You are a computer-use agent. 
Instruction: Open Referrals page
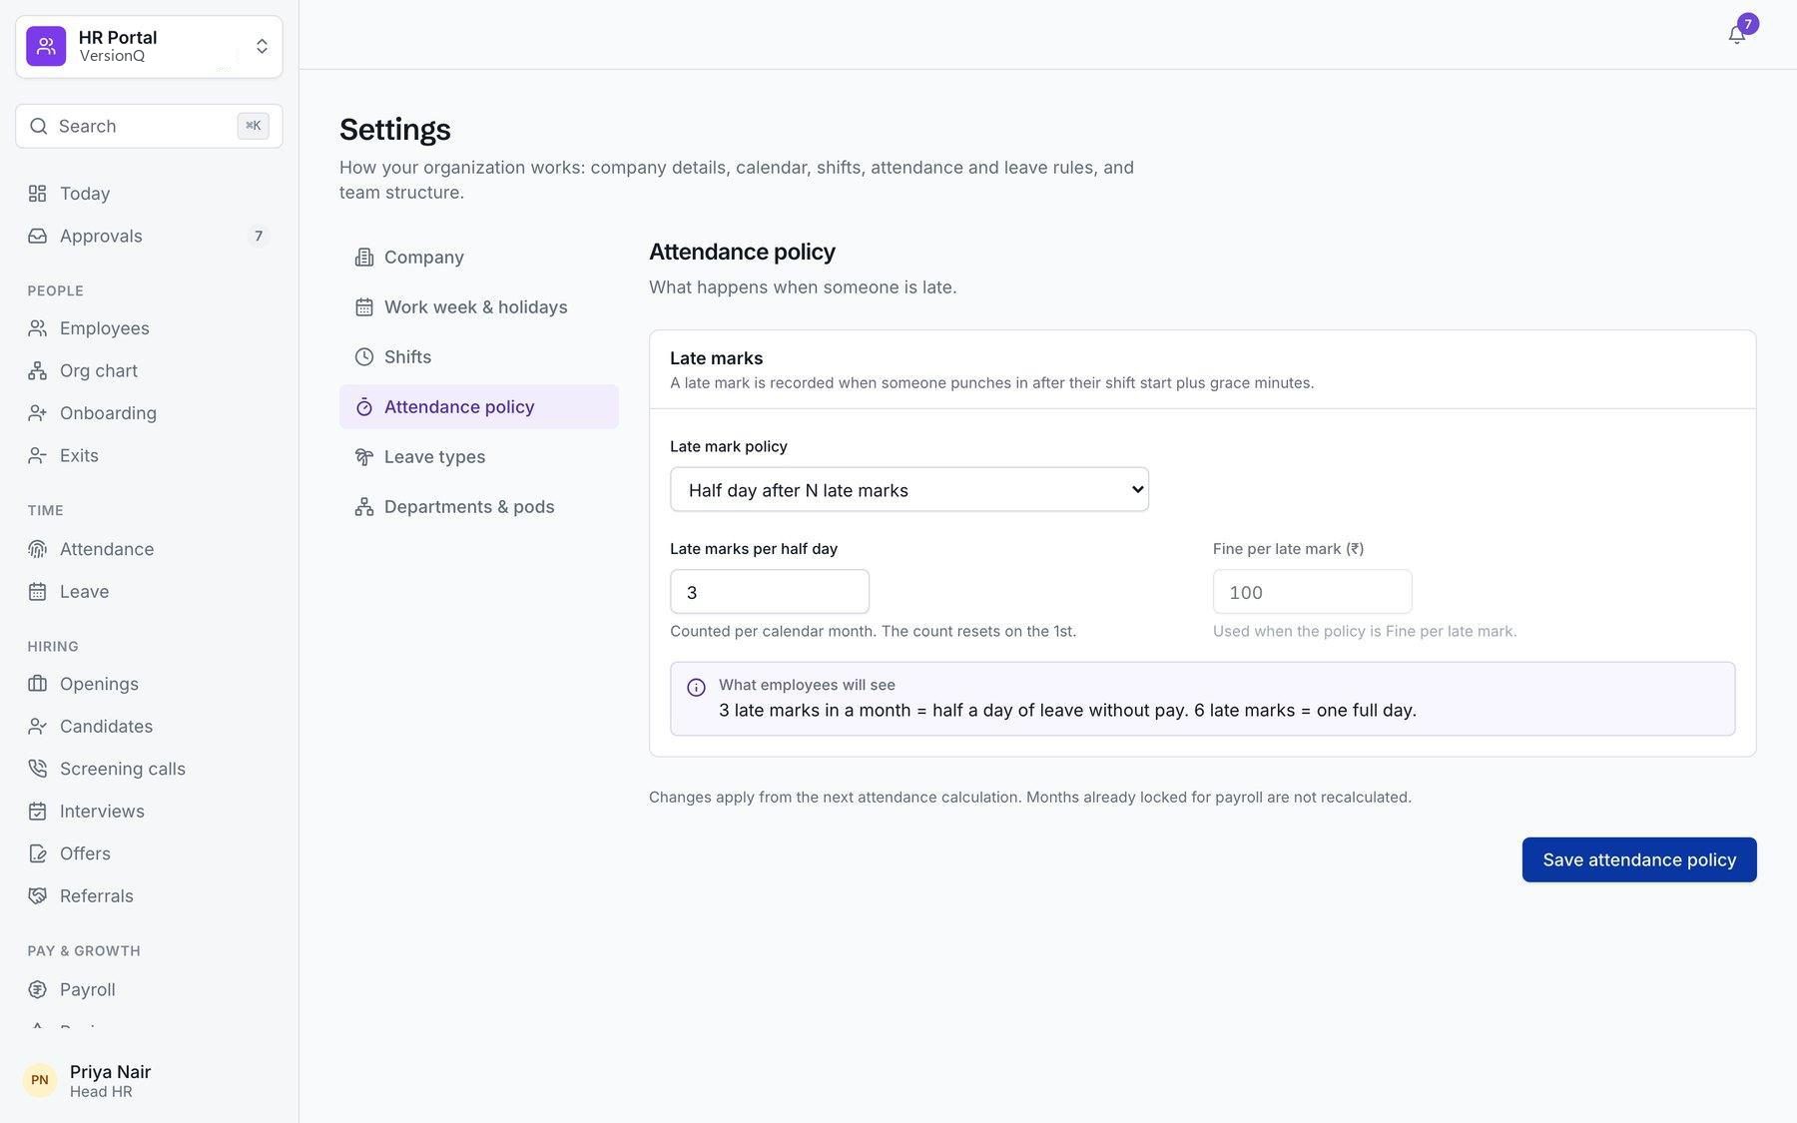(x=149, y=896)
